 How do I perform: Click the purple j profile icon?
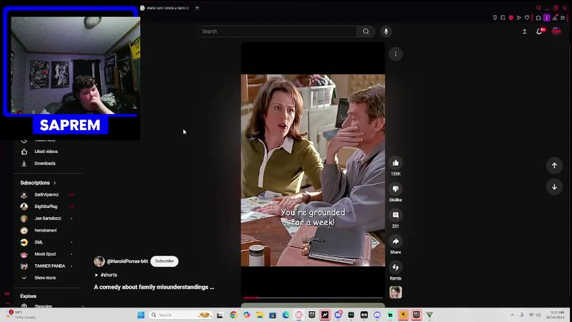(x=546, y=18)
